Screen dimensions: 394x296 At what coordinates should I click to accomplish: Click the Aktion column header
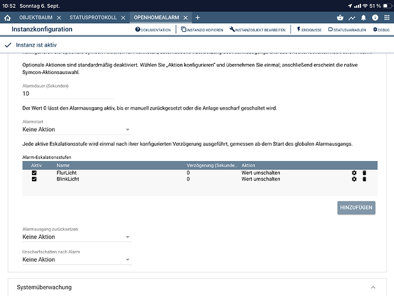coord(248,166)
